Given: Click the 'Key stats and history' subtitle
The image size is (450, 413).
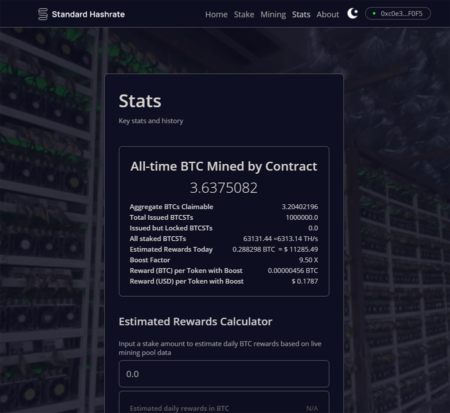Looking at the screenshot, I should pos(151,121).
